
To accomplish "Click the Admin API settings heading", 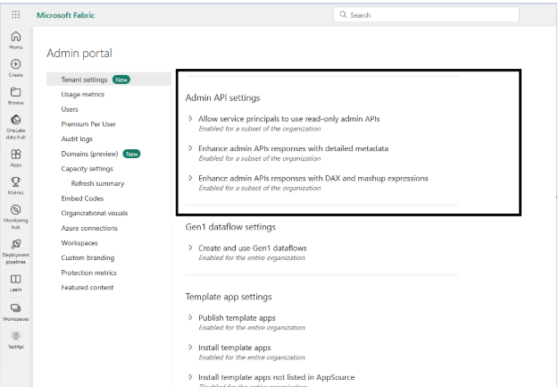I will point(223,97).
